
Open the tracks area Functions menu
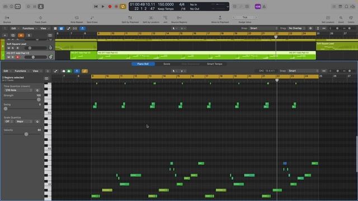(x=29, y=28)
